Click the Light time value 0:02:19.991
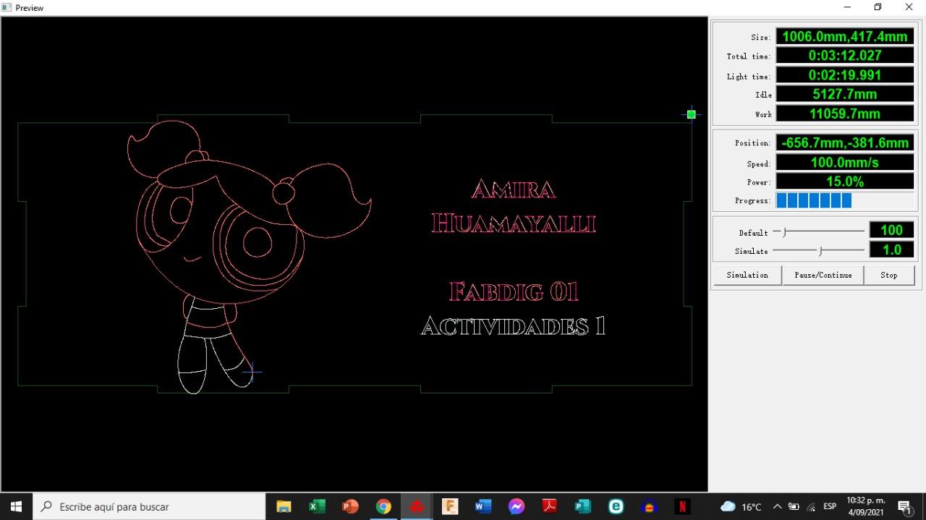The image size is (926, 520). 845,74
